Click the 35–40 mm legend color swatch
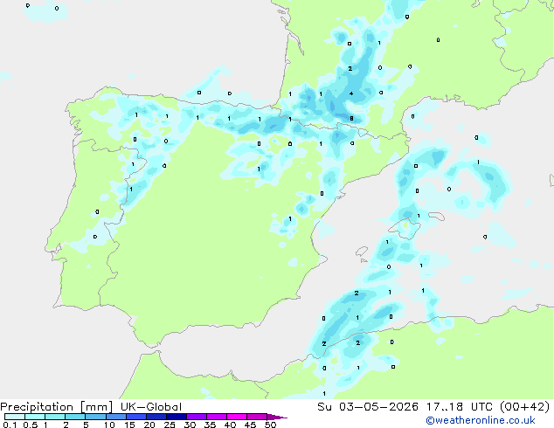 pyautogui.click(x=216, y=417)
